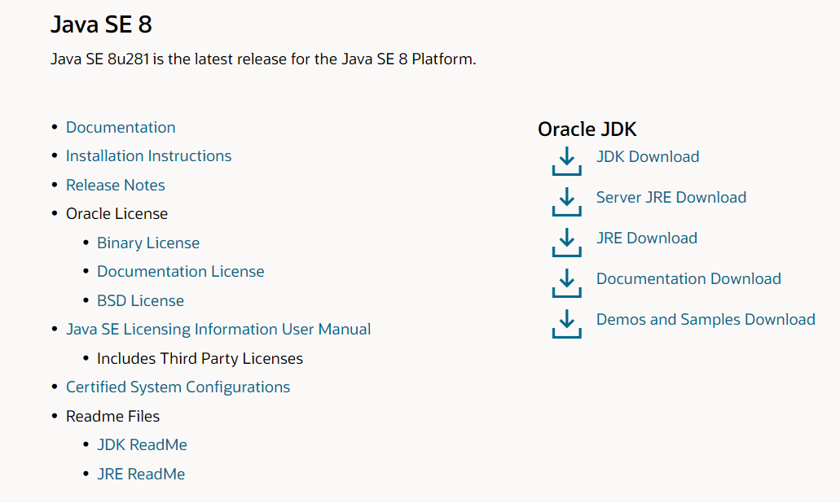Open the Documentation License link
The height and width of the screenshot is (503, 840).
tap(181, 271)
